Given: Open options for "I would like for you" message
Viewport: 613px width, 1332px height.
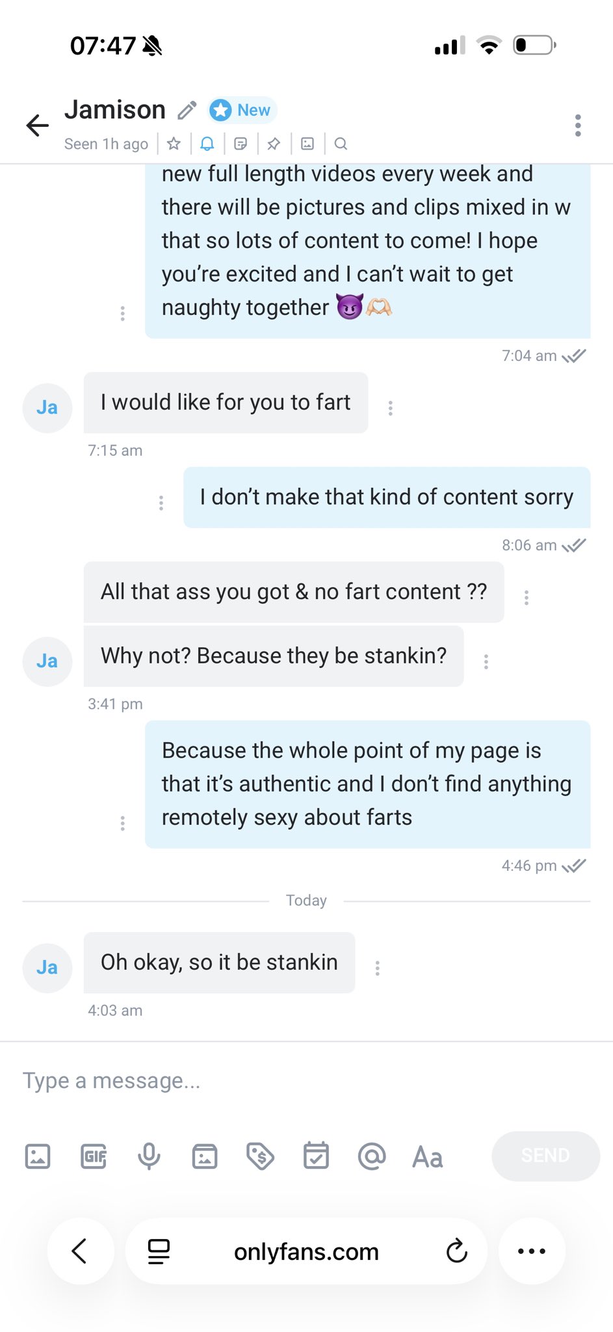Looking at the screenshot, I should point(390,408).
